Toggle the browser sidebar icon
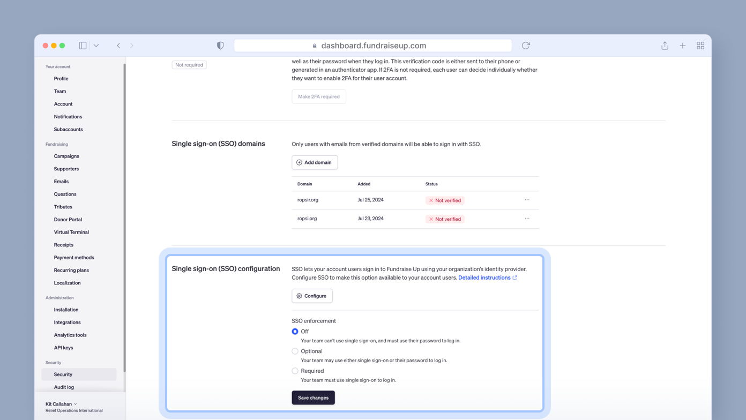The height and width of the screenshot is (420, 746). [x=83, y=46]
